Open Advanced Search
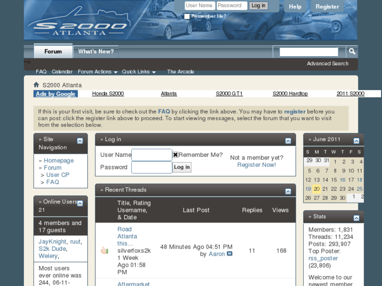This screenshot has height=286, width=382. click(x=327, y=63)
